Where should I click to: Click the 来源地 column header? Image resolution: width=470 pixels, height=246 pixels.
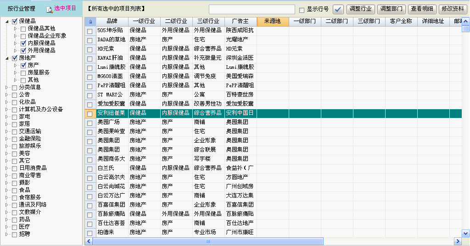point(273,22)
